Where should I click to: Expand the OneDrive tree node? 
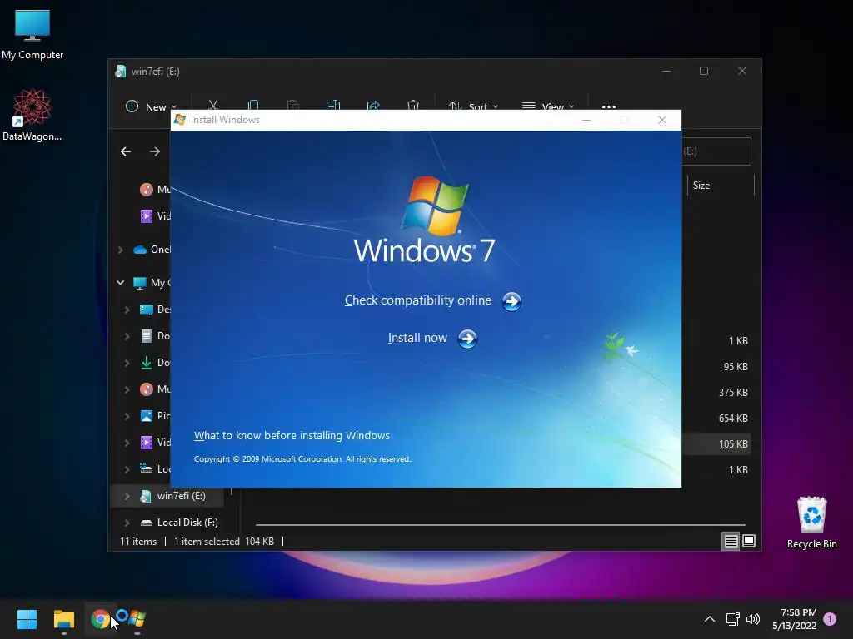click(x=121, y=250)
